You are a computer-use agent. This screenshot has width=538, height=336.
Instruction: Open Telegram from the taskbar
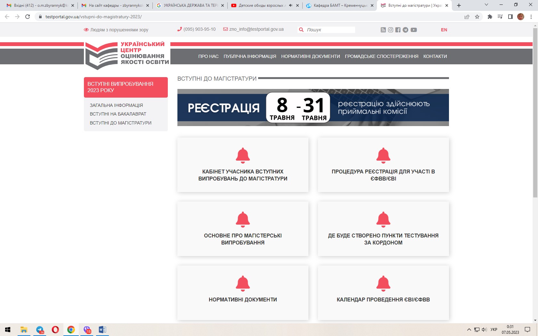click(40, 330)
